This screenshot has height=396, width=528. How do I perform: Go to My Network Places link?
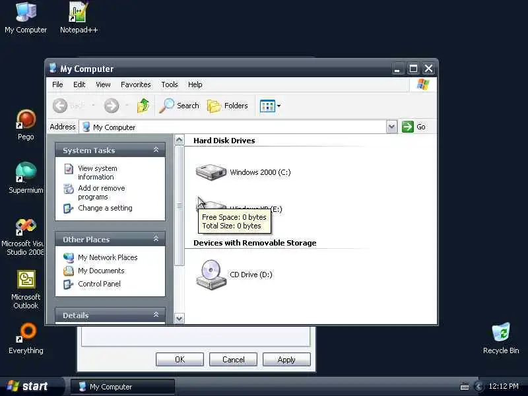point(108,257)
